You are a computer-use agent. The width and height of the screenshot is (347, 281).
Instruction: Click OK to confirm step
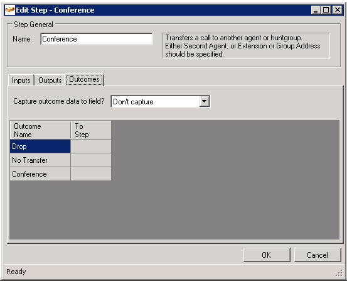tap(267, 255)
